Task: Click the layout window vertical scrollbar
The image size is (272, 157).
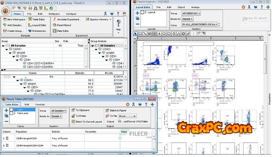Action: [265, 65]
